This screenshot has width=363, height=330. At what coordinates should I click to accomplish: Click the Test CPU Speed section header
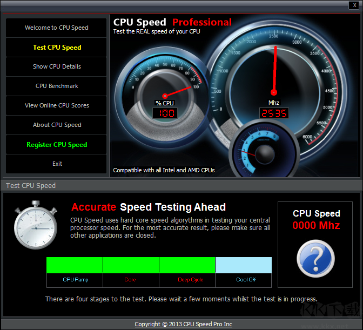coord(31,186)
